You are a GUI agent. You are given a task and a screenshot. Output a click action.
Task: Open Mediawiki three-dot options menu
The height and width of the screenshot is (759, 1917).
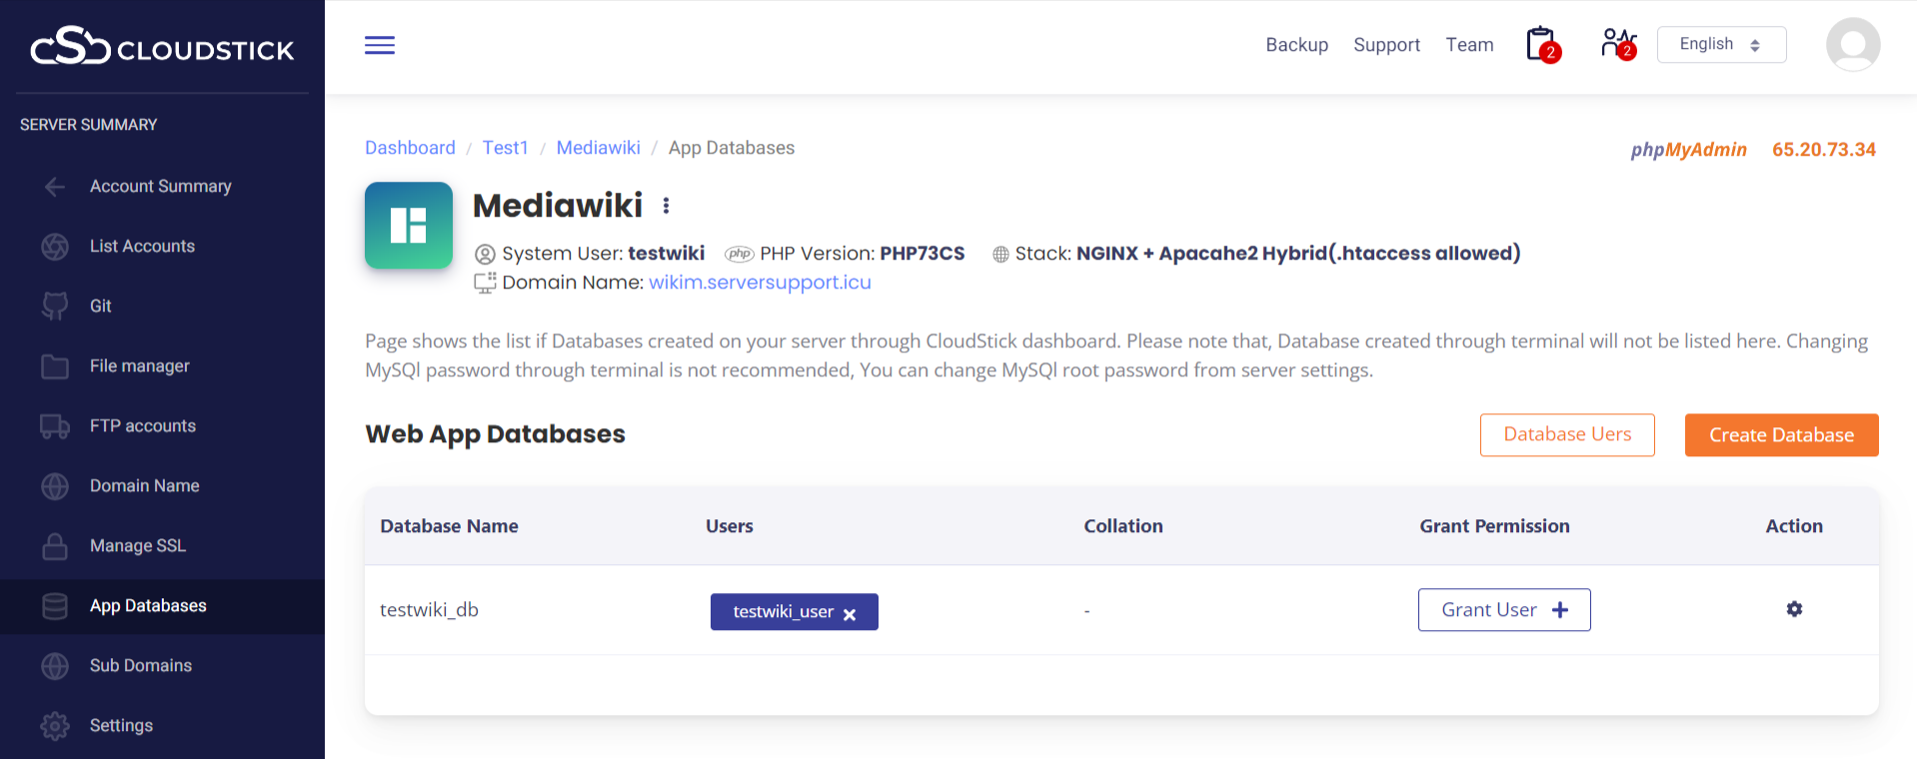(666, 206)
